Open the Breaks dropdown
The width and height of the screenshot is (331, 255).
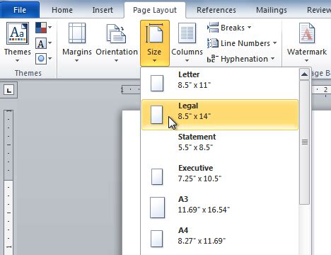click(x=229, y=28)
